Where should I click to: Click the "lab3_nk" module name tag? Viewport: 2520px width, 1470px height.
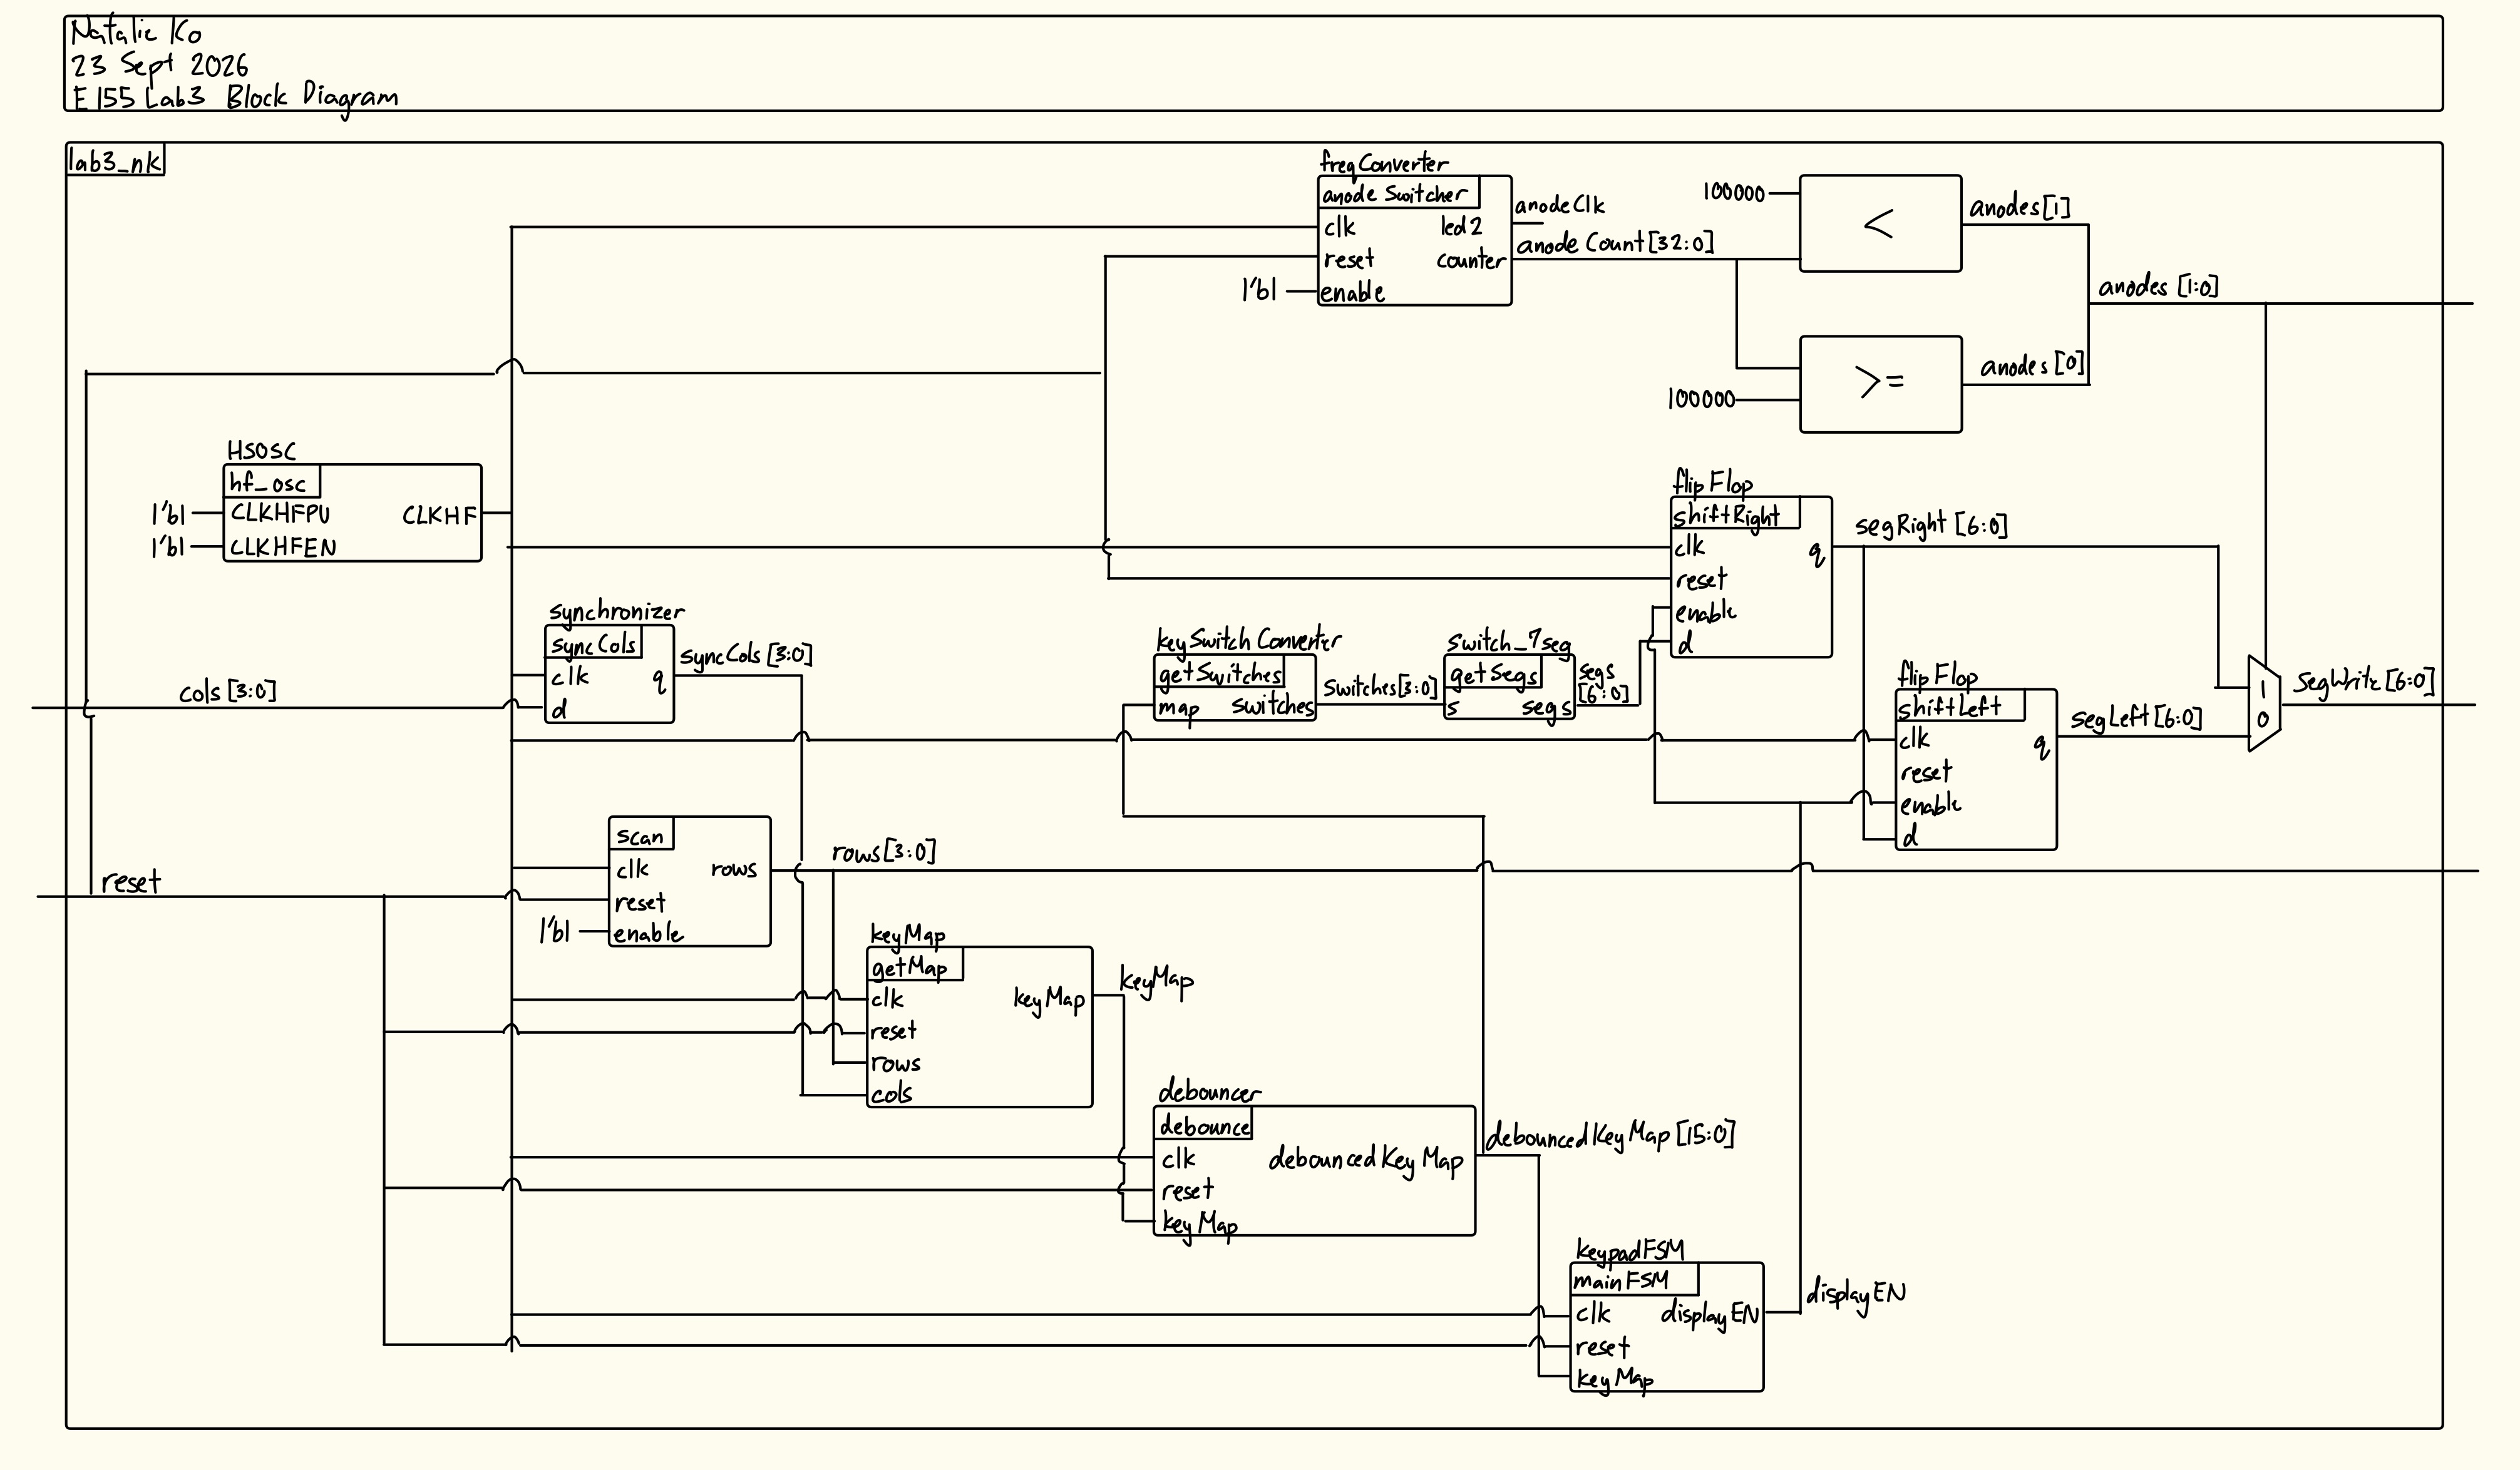[115, 161]
